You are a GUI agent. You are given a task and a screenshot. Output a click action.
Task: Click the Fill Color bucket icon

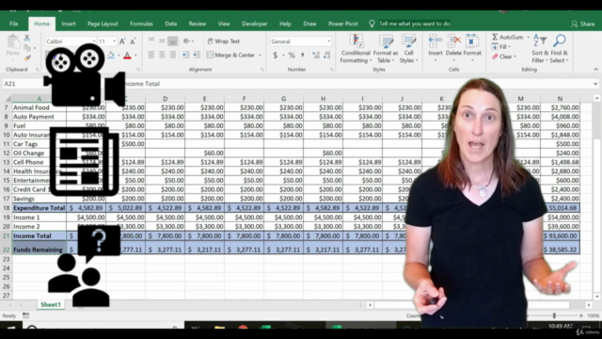coord(111,56)
